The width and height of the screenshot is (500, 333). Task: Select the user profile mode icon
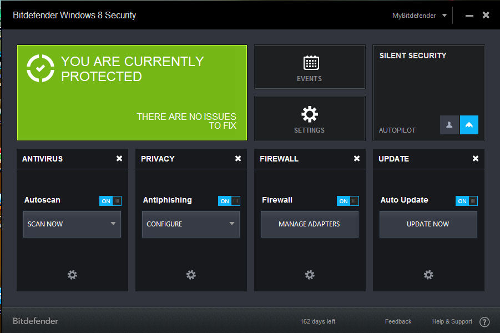(x=450, y=125)
